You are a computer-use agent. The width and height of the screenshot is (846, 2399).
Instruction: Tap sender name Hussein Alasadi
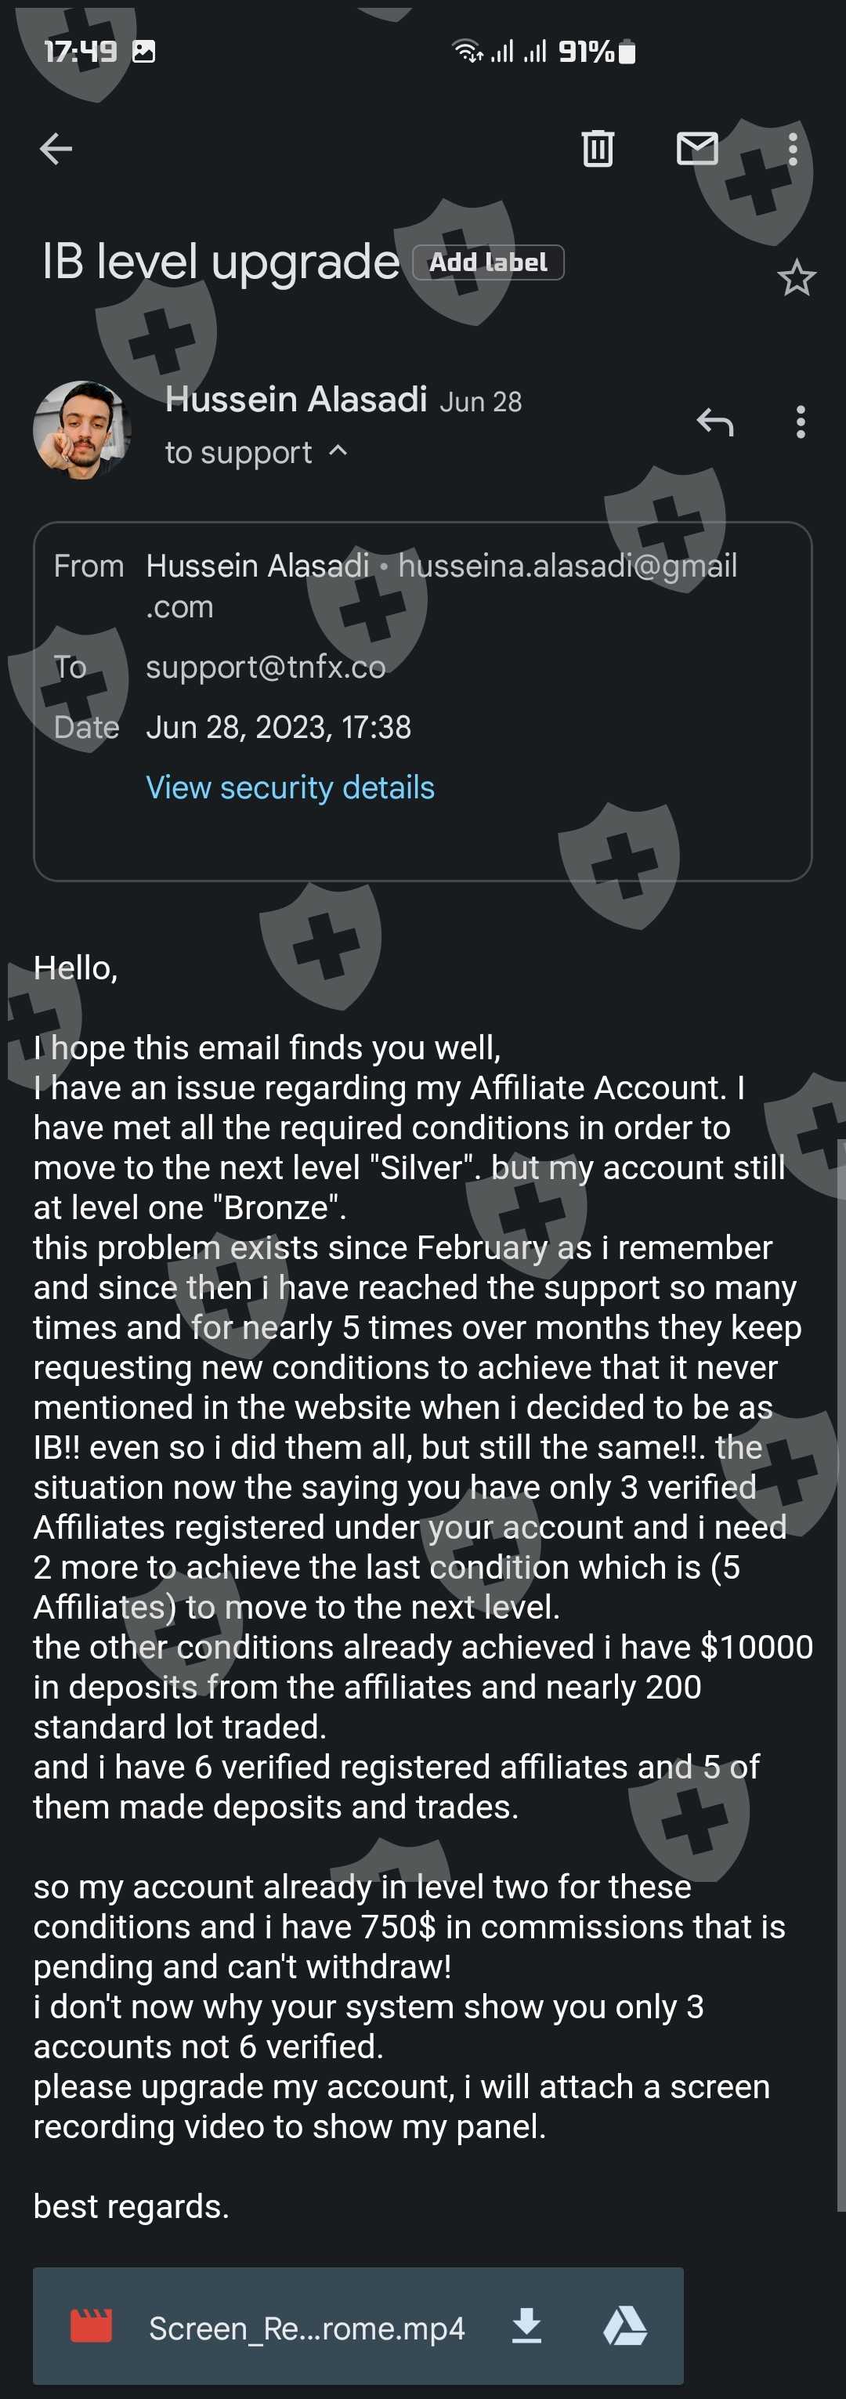296,400
